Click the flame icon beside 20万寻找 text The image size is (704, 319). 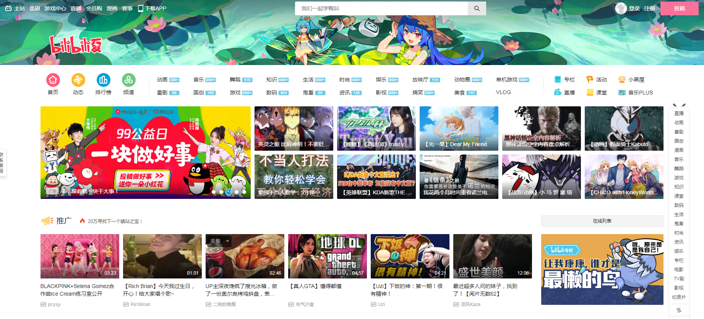tap(82, 221)
